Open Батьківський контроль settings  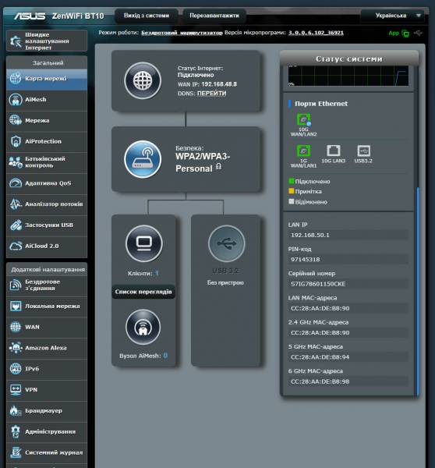point(47,162)
